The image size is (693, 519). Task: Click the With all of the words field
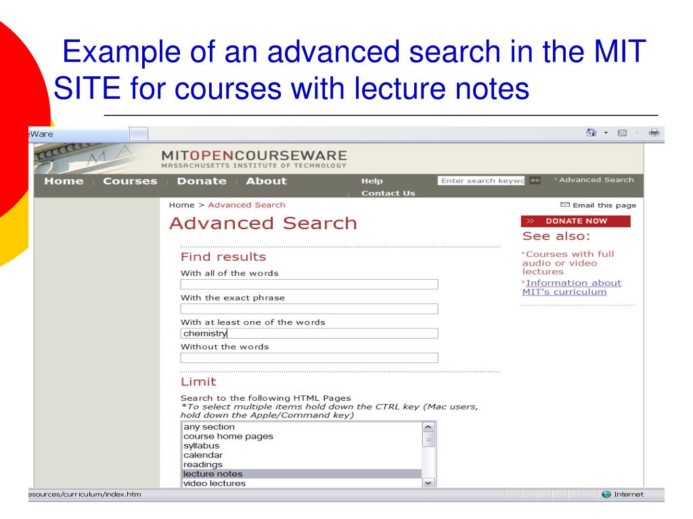pos(309,285)
